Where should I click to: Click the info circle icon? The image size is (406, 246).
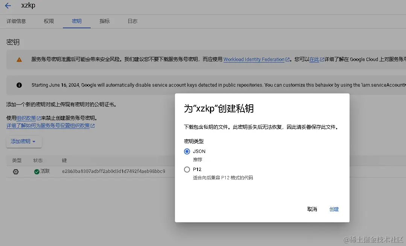(x=19, y=85)
